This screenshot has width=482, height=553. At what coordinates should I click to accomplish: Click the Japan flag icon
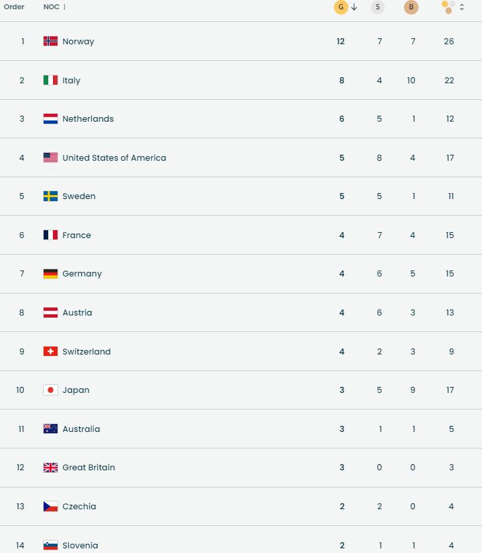point(50,390)
